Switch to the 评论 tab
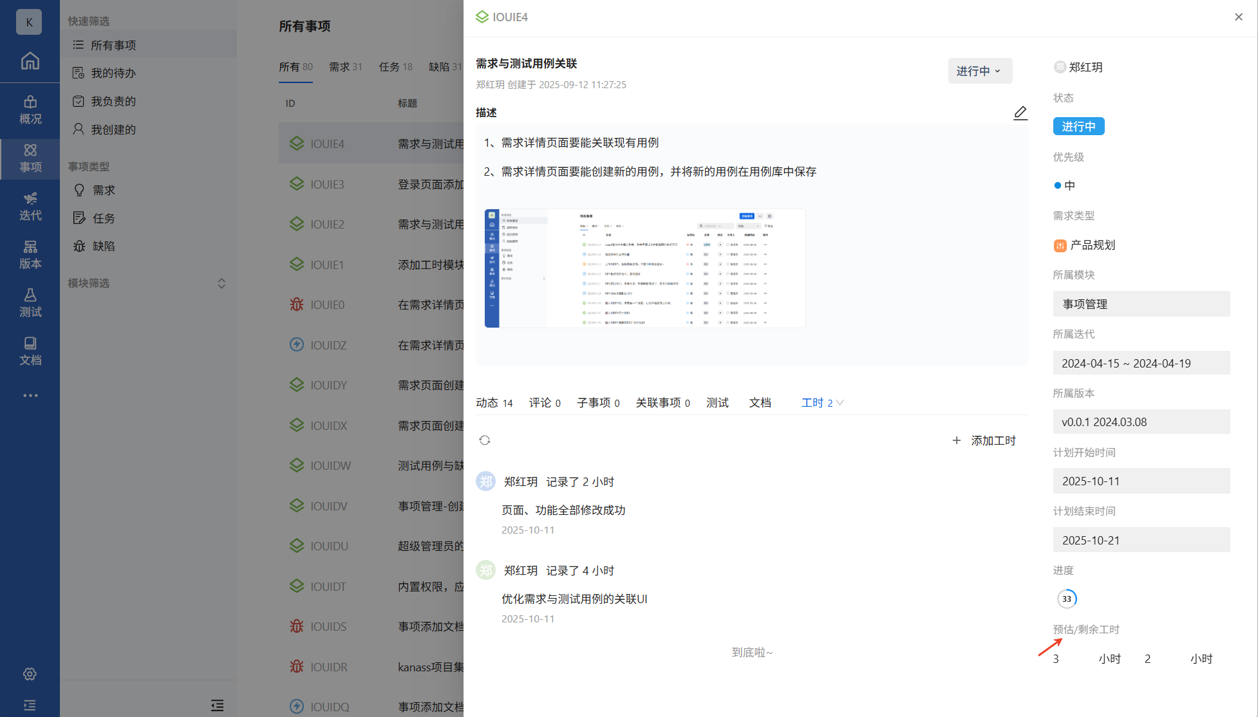This screenshot has height=717, width=1258. click(x=544, y=403)
